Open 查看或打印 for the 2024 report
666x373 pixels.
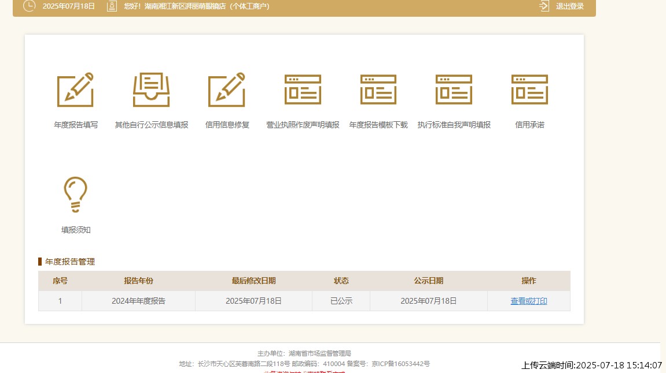pyautogui.click(x=529, y=301)
